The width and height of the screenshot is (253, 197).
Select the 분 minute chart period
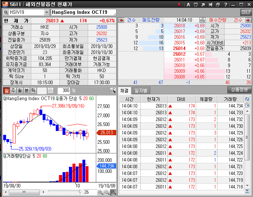pyautogui.click(x=27, y=91)
